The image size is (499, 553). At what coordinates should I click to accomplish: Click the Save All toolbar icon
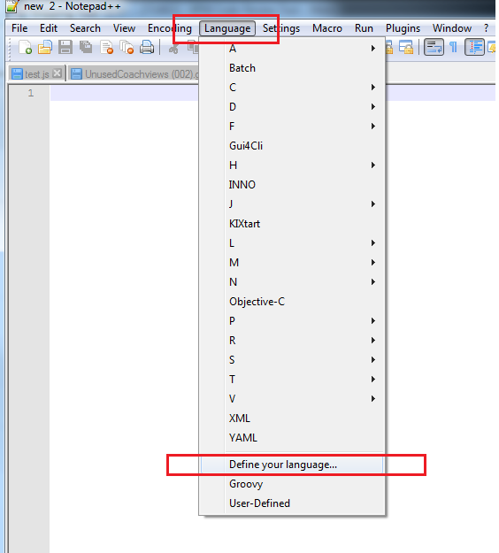[x=86, y=47]
